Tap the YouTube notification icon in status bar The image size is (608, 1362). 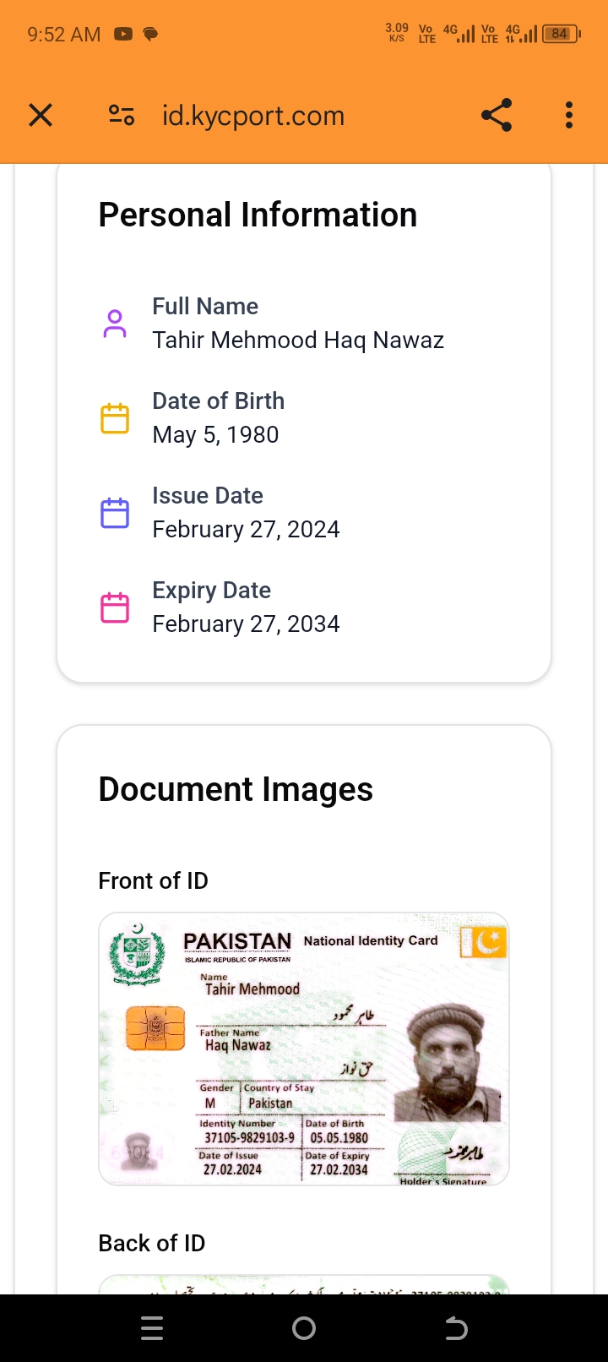(x=123, y=35)
